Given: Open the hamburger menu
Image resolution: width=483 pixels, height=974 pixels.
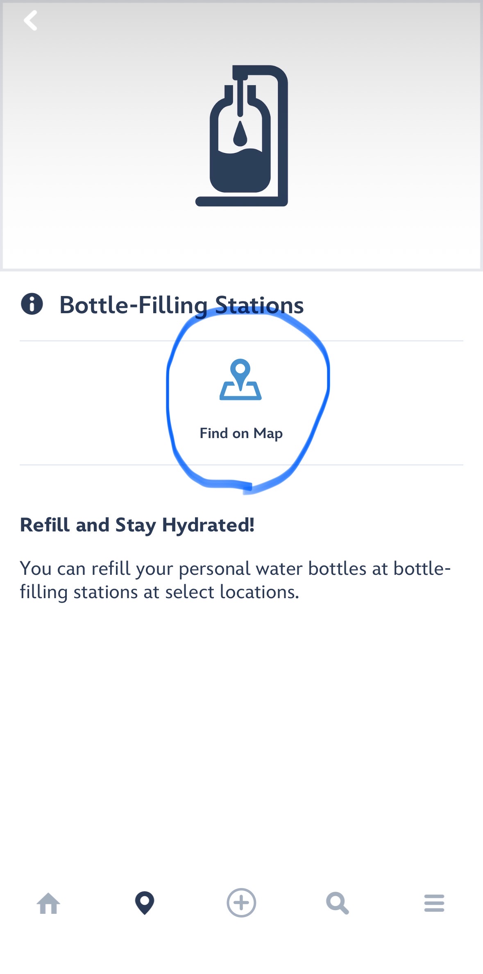Looking at the screenshot, I should [x=434, y=903].
